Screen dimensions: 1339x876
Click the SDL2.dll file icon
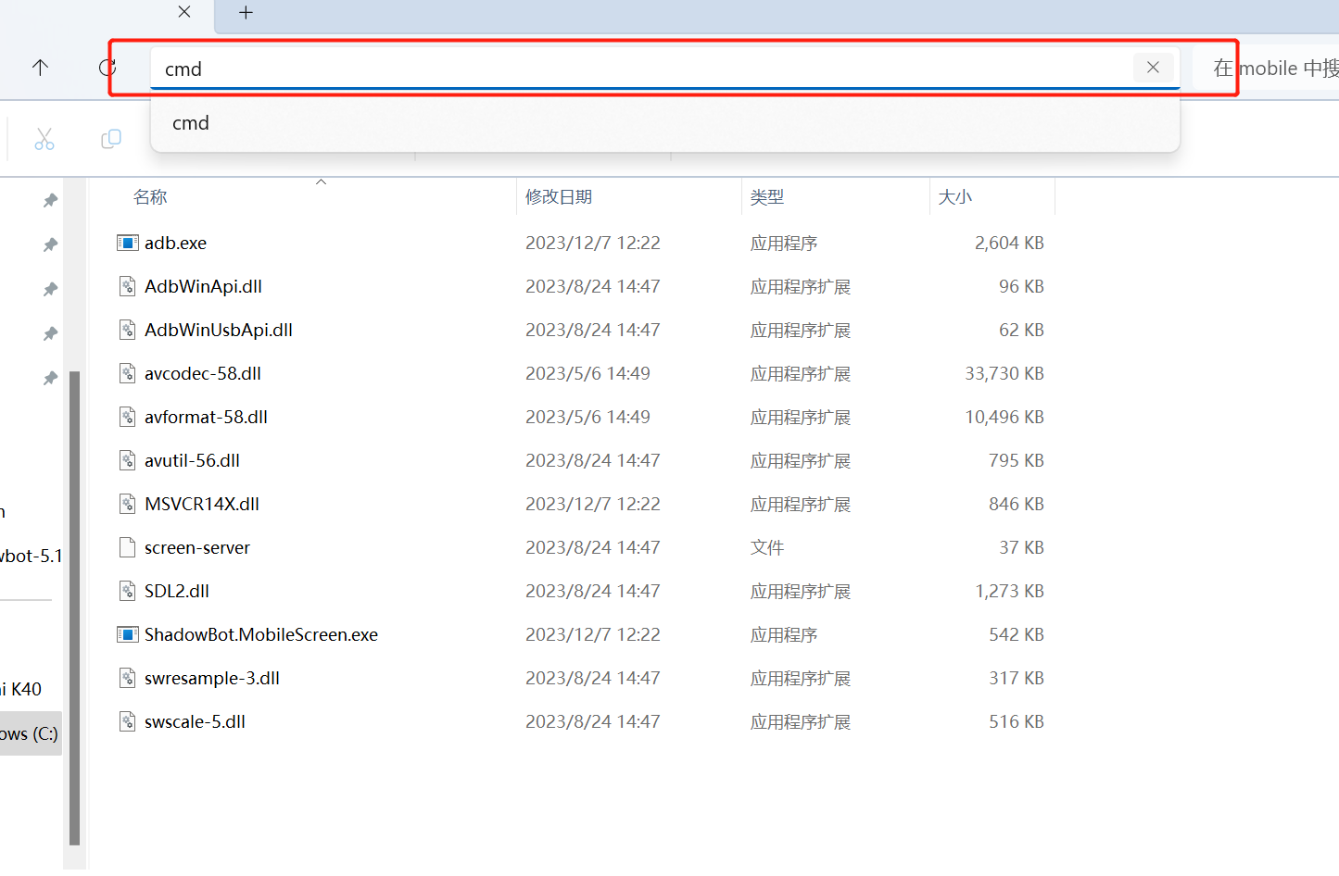127,592
